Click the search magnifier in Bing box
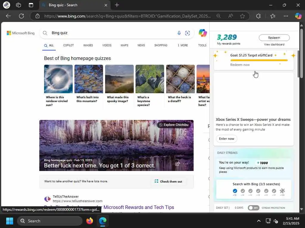This screenshot has width=305, height=228. click(45, 33)
